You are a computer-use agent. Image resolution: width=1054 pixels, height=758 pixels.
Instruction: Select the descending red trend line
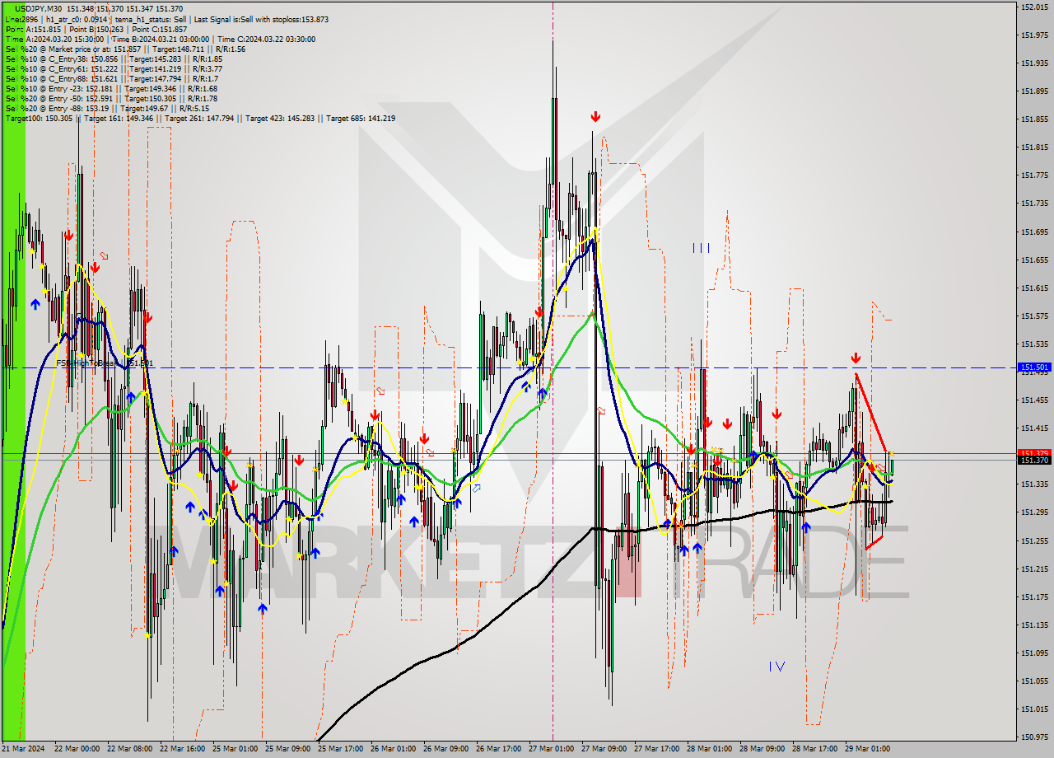point(871,412)
